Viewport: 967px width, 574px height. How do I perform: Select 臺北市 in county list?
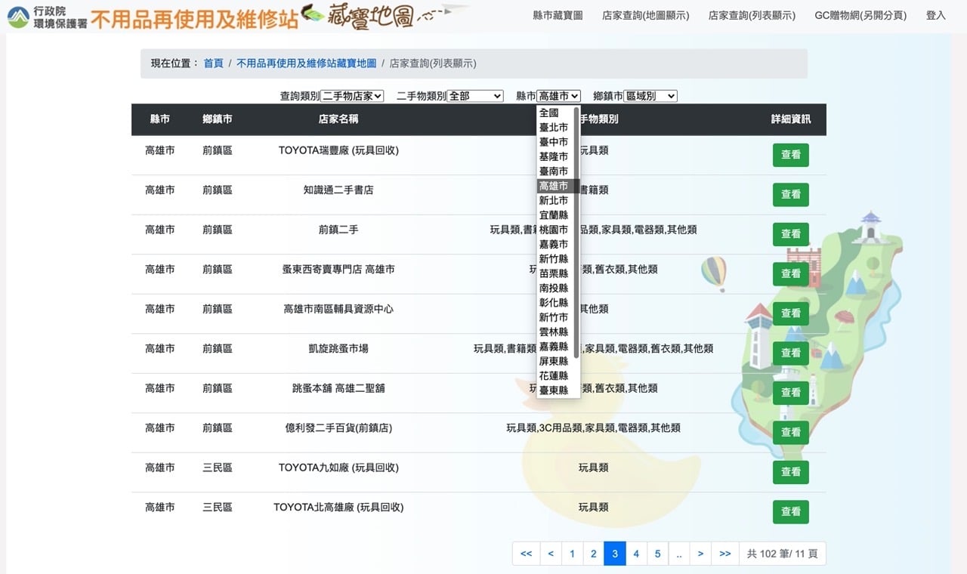pyautogui.click(x=555, y=128)
